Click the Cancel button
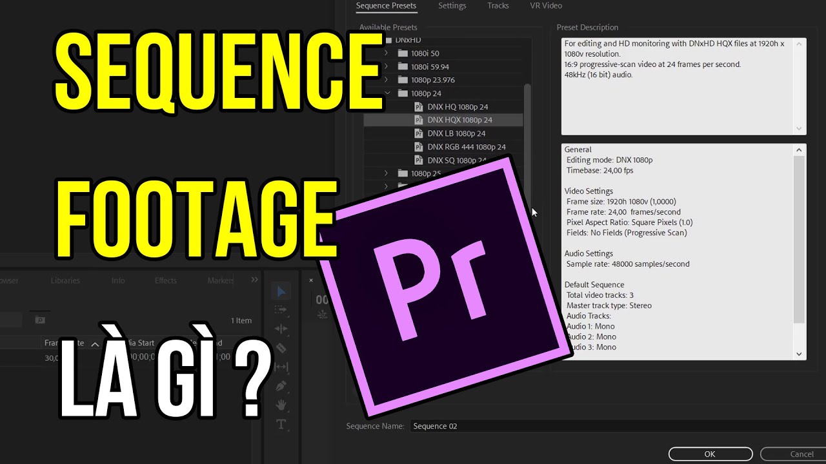Screen dimensions: 826x464 coord(794,454)
